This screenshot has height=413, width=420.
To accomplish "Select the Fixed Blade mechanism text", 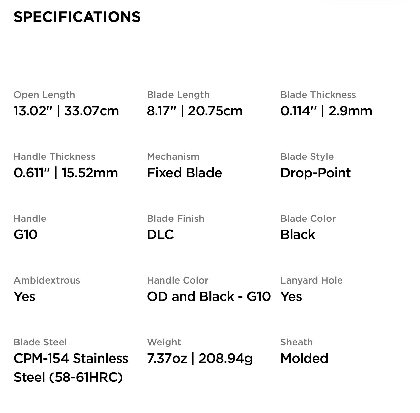I will click(184, 173).
